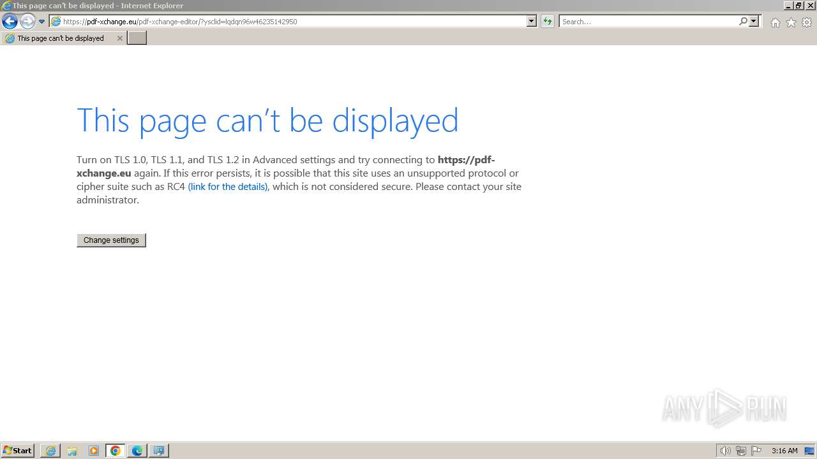This screenshot has height=459, width=817.
Task: Open the Tools gear menu
Action: coord(807,22)
